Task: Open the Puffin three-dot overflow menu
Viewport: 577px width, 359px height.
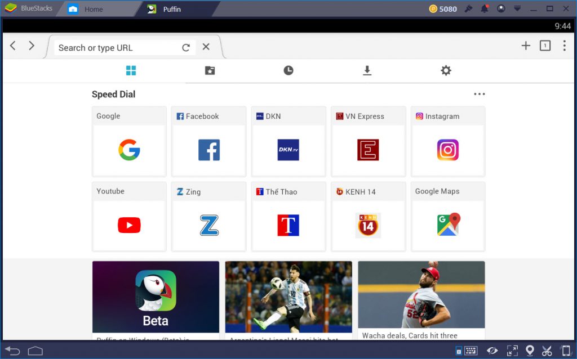Action: (564, 46)
